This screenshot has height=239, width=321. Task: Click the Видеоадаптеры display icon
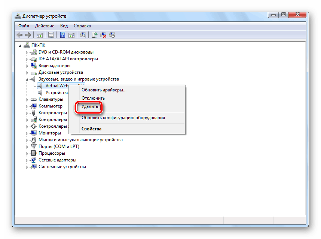[x=34, y=66]
